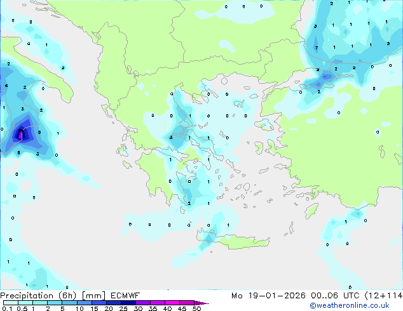Click the legend label '25'
Screen dimensions: 403x311
(x=123, y=308)
